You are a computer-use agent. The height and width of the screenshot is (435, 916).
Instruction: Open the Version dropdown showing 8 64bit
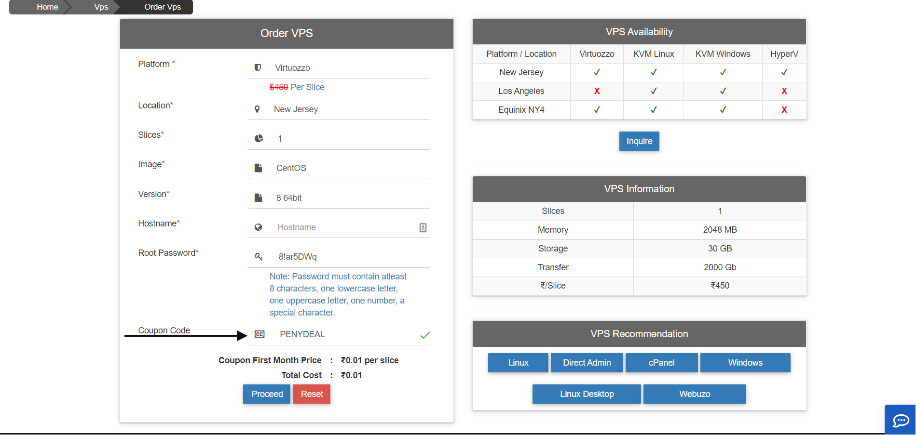point(339,198)
